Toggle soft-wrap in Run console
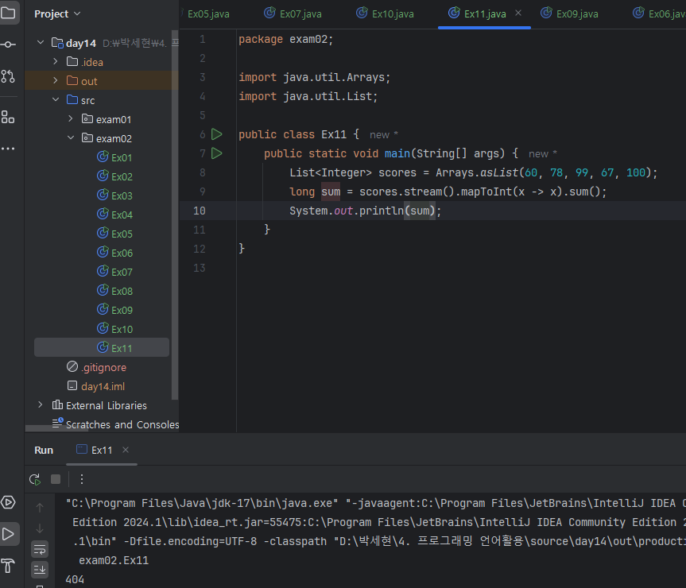The height and width of the screenshot is (588, 686). click(x=40, y=549)
